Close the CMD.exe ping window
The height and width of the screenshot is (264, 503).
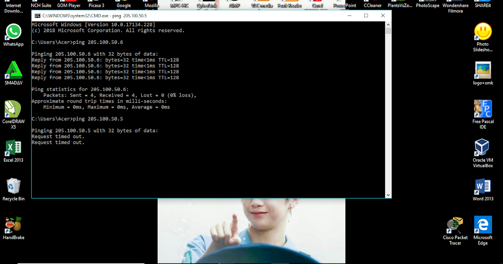383,16
